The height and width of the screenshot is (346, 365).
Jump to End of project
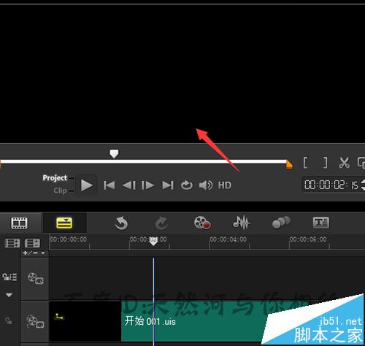point(168,185)
